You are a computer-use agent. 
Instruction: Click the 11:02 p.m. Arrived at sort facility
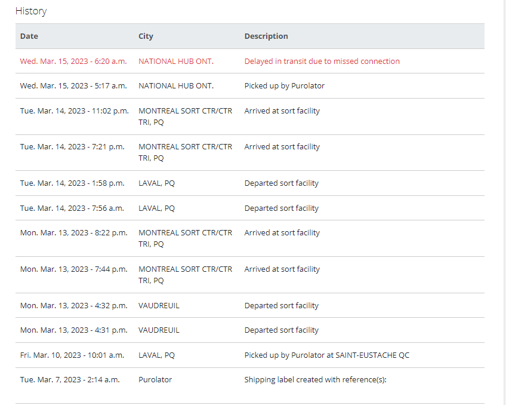pyautogui.click(x=282, y=111)
